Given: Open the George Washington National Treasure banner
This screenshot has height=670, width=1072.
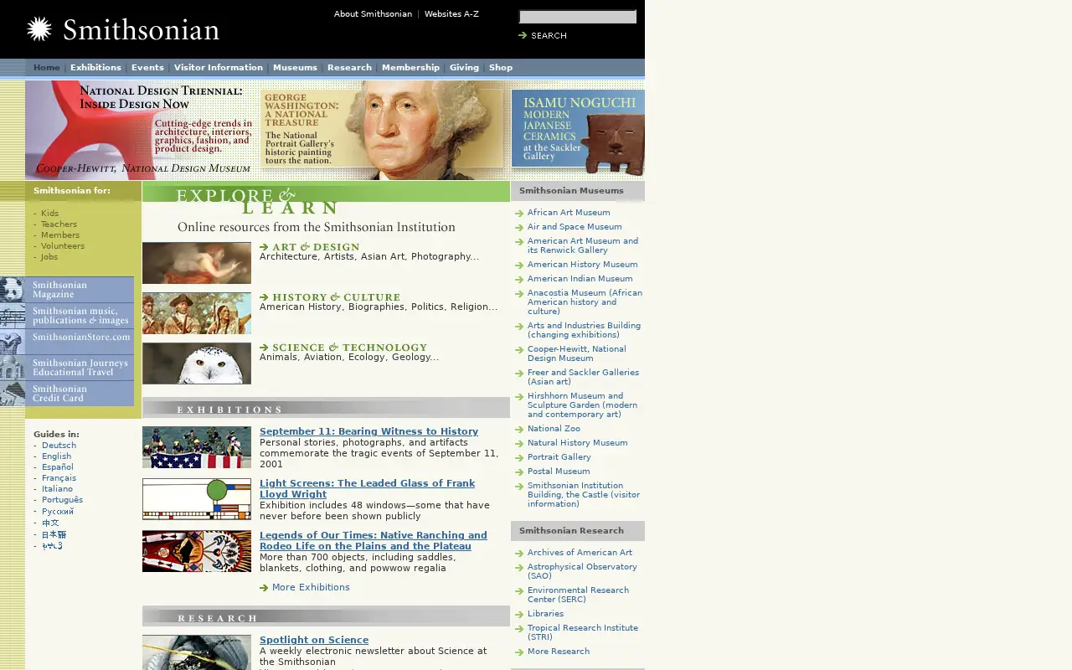Looking at the screenshot, I should click(x=381, y=130).
